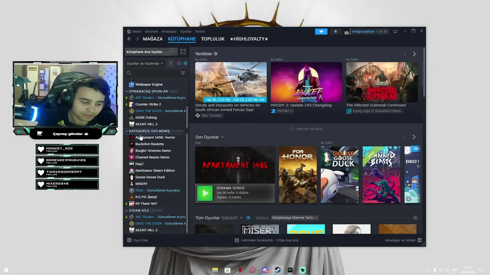Select GONE Fishing in sidebar
The height and width of the screenshot is (275, 490).
pyautogui.click(x=146, y=118)
